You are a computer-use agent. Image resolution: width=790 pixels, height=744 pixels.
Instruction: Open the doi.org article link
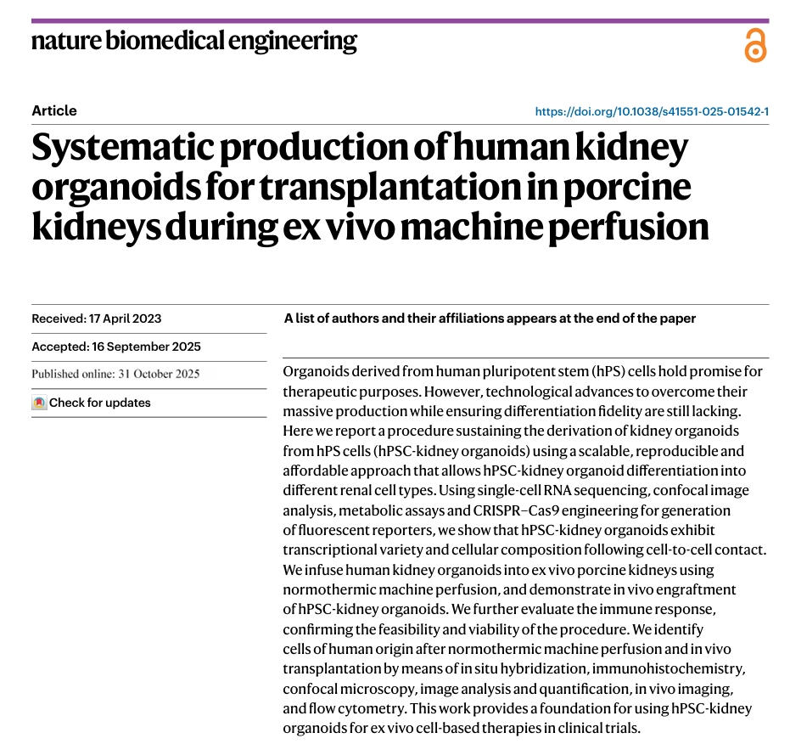point(652,111)
